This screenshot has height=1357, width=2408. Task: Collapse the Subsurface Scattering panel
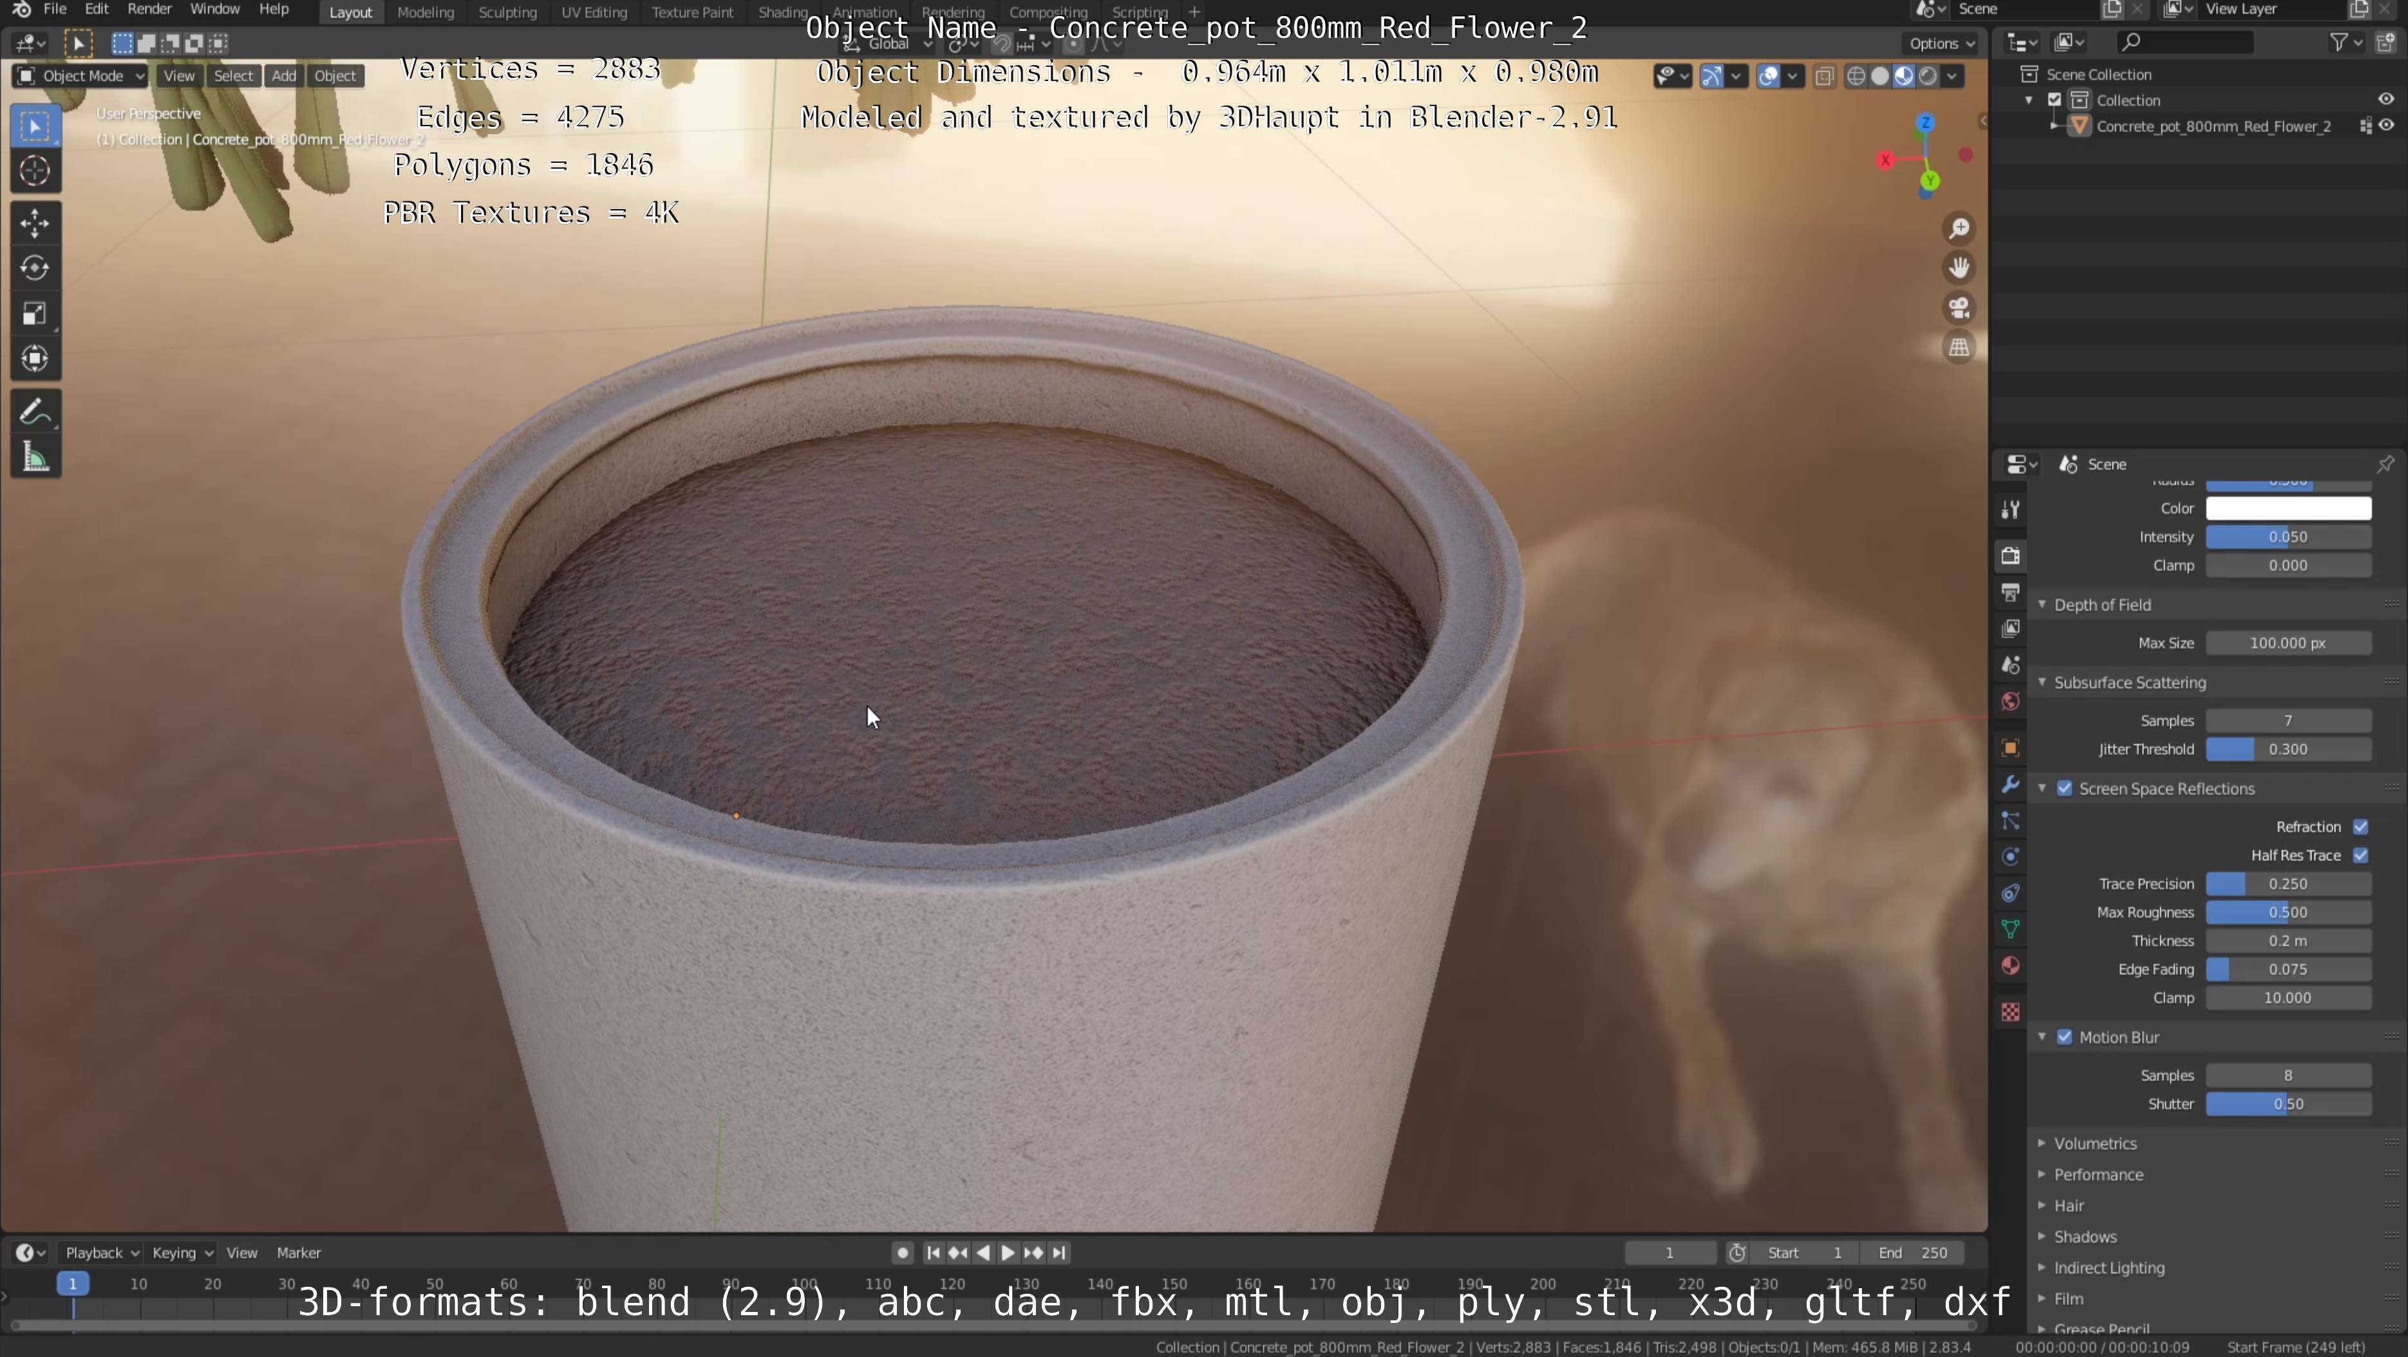tap(2042, 683)
